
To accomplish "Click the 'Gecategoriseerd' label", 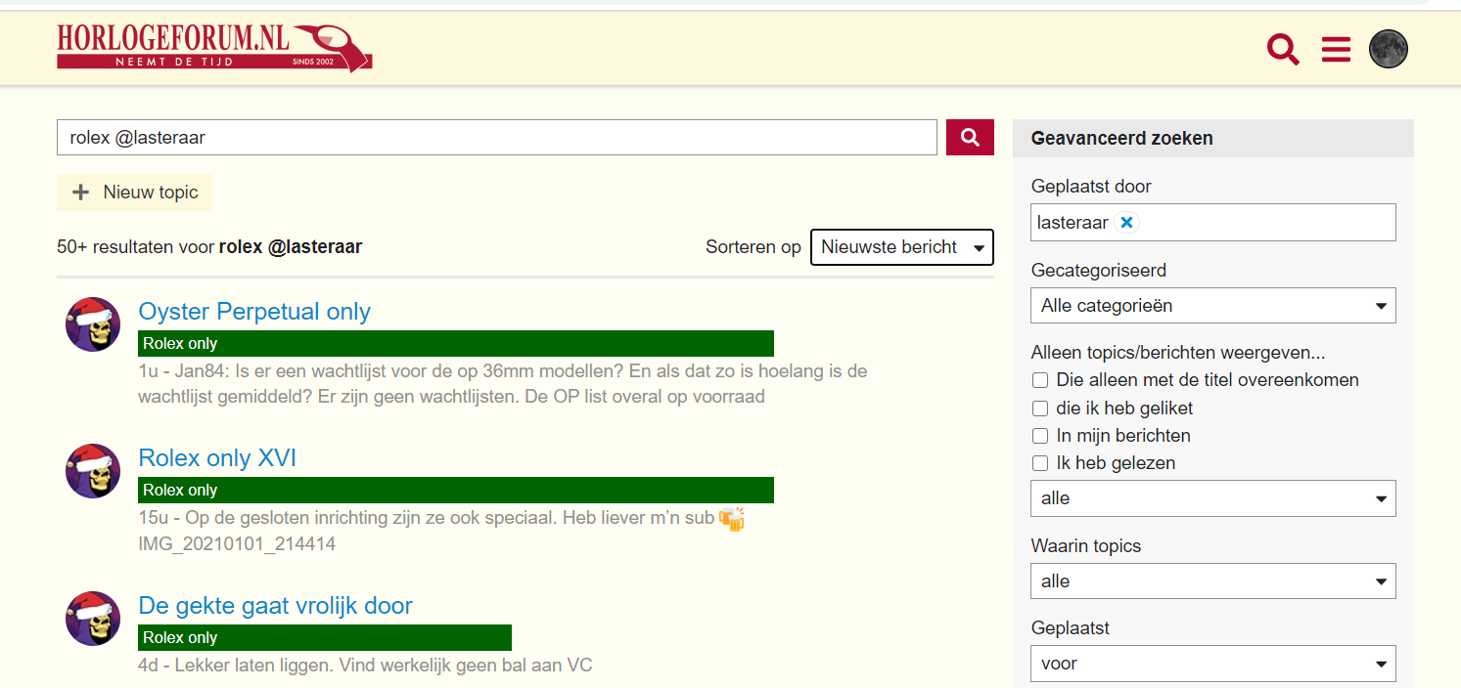I will [x=1099, y=270].
